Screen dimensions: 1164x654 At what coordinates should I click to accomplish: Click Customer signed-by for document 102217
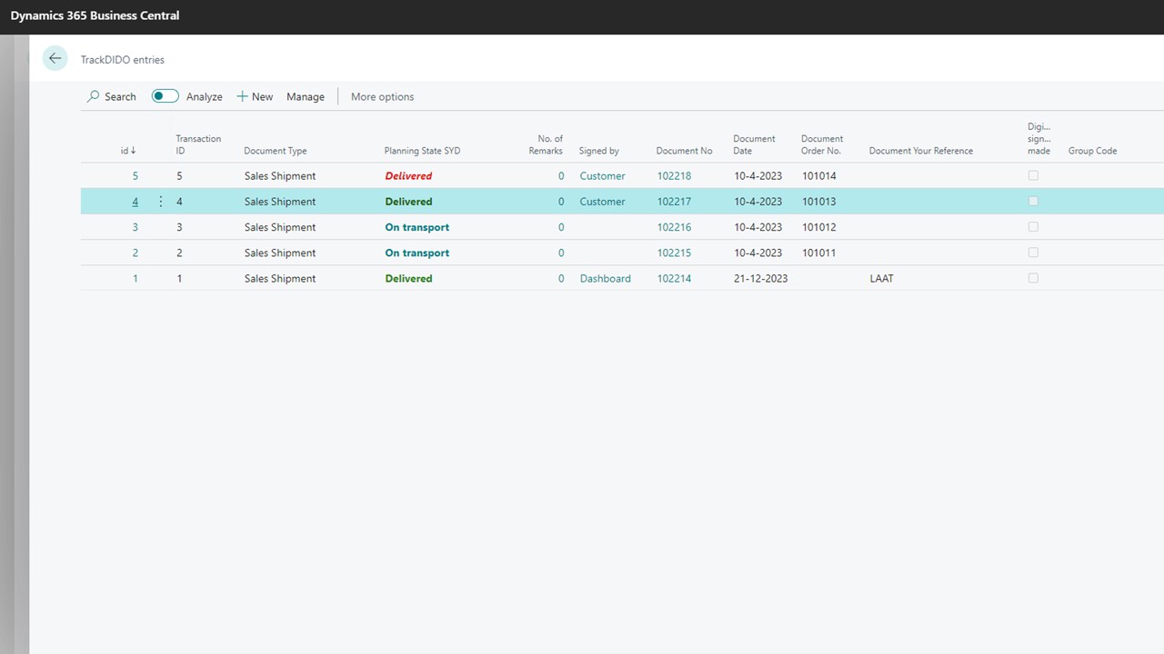click(x=602, y=202)
